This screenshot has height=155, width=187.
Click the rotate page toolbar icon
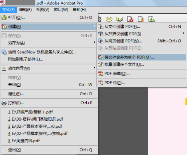click(141, 19)
